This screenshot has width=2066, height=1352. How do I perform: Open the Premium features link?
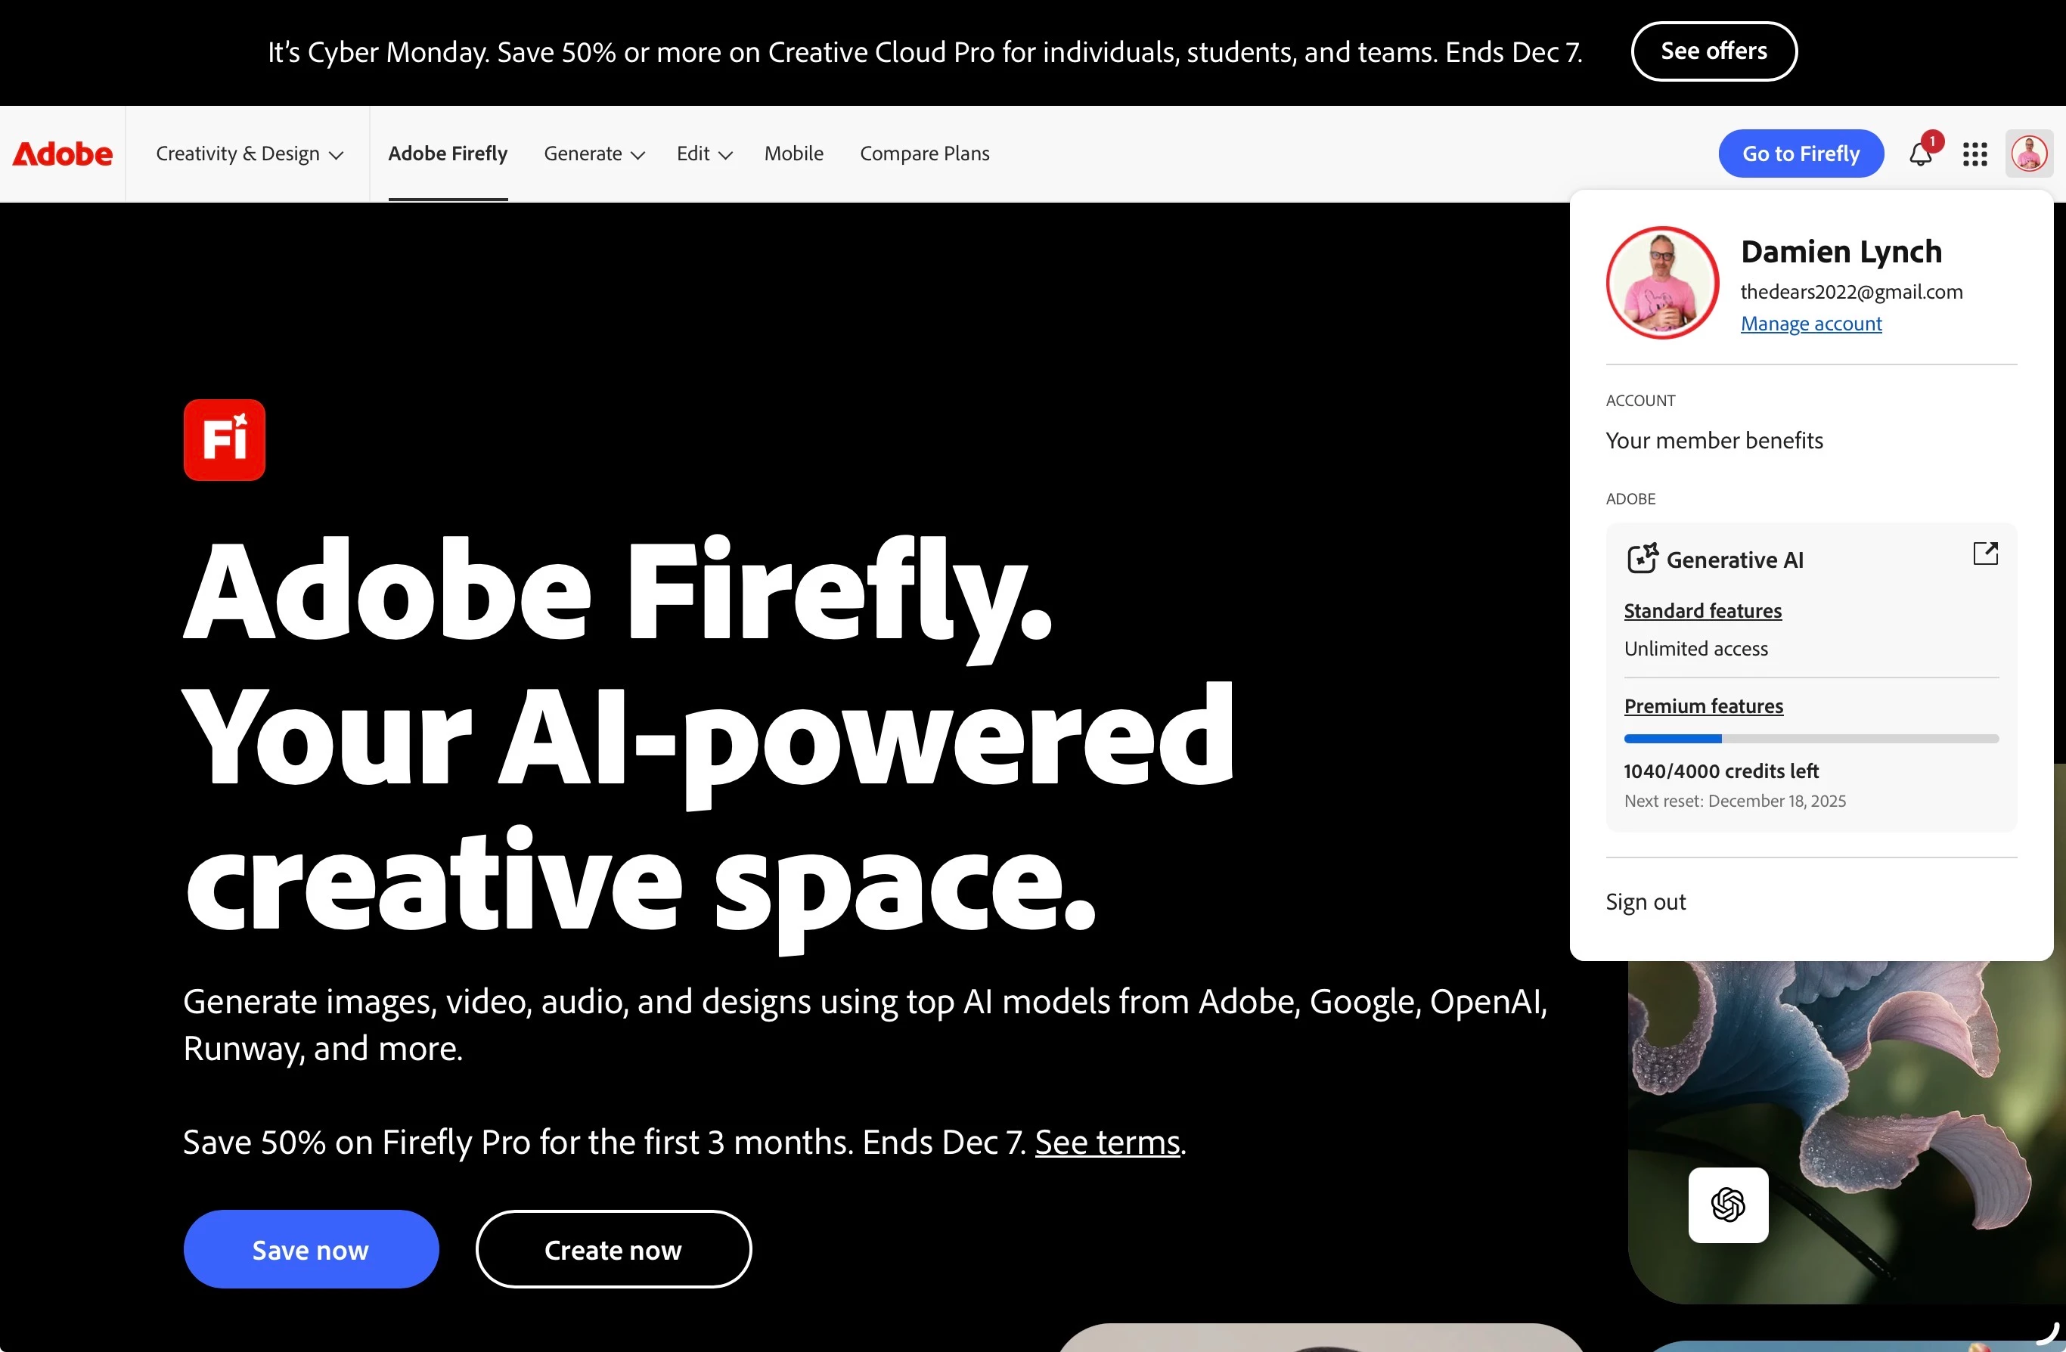1703,705
